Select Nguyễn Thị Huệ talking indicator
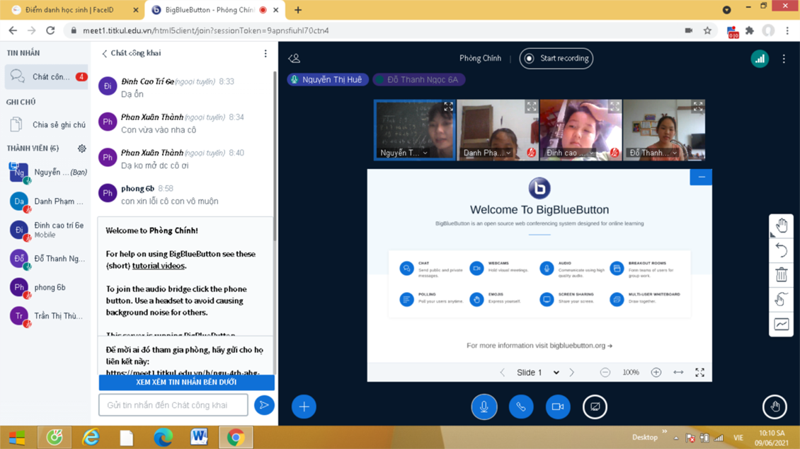Screen dimensions: 800x449 tap(328, 79)
